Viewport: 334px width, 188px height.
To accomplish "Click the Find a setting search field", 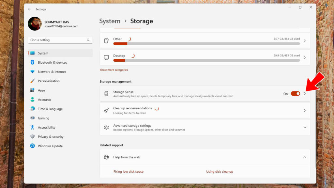I will [60, 40].
